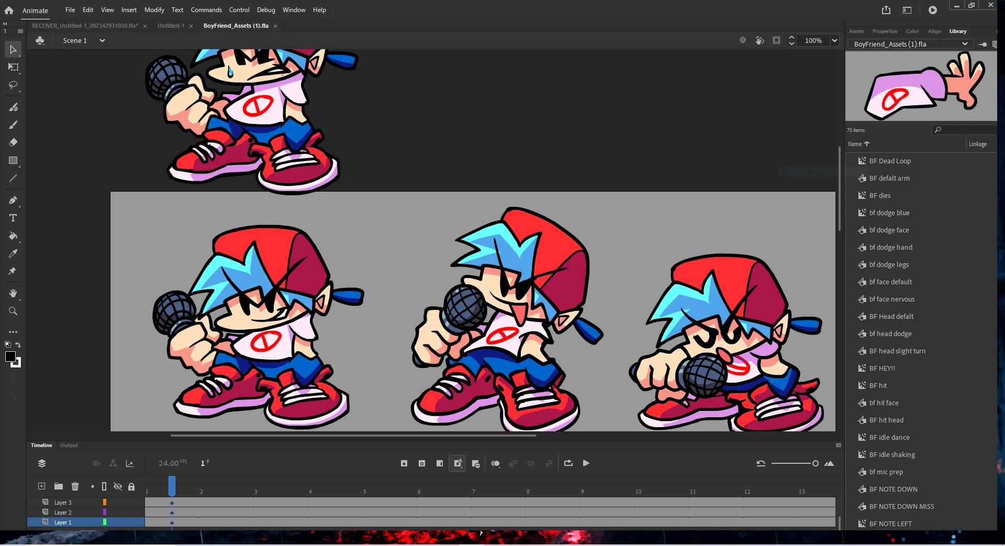Open the stage zoom percentage dropdown

point(835,40)
